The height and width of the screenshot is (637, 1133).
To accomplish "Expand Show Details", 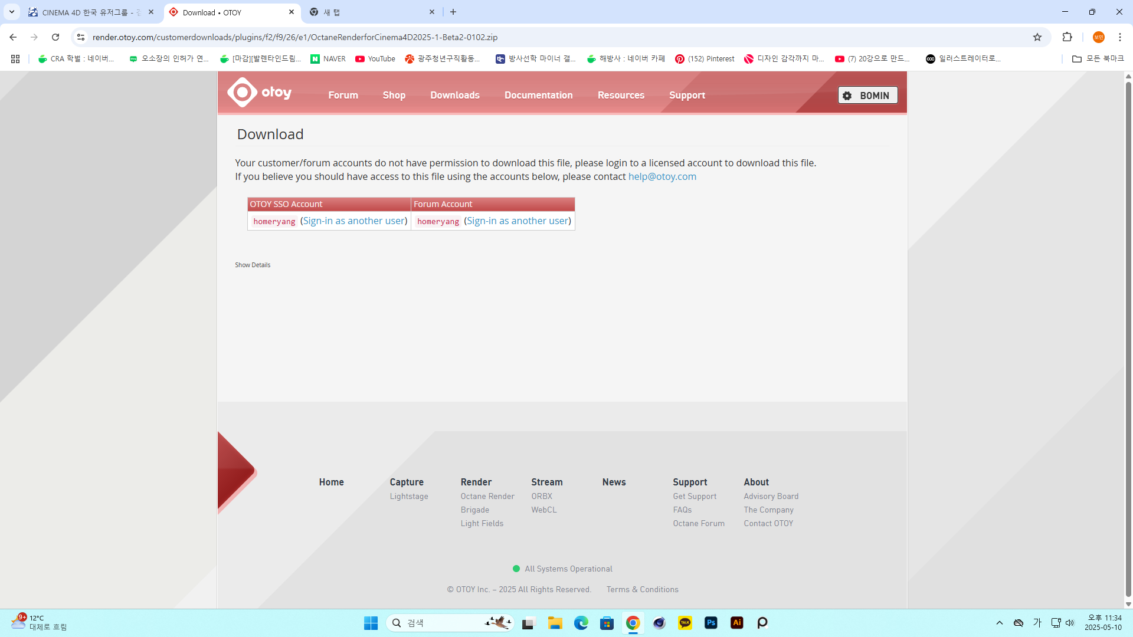I will [253, 265].
